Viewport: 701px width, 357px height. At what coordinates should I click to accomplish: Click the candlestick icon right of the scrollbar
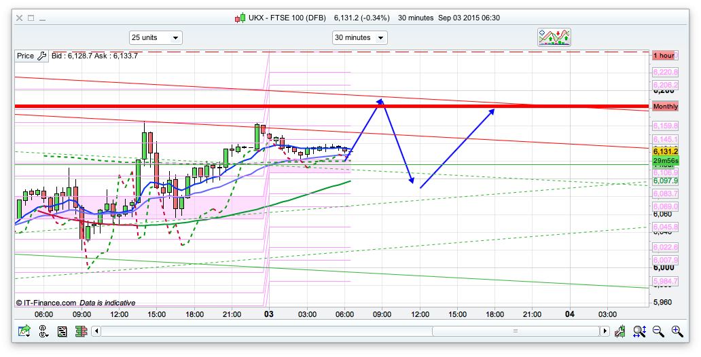click(x=620, y=331)
